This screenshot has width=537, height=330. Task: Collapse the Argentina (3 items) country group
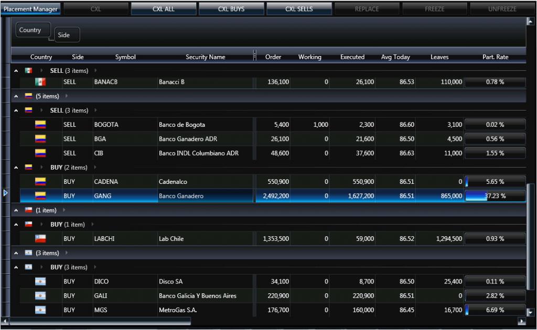(16, 253)
